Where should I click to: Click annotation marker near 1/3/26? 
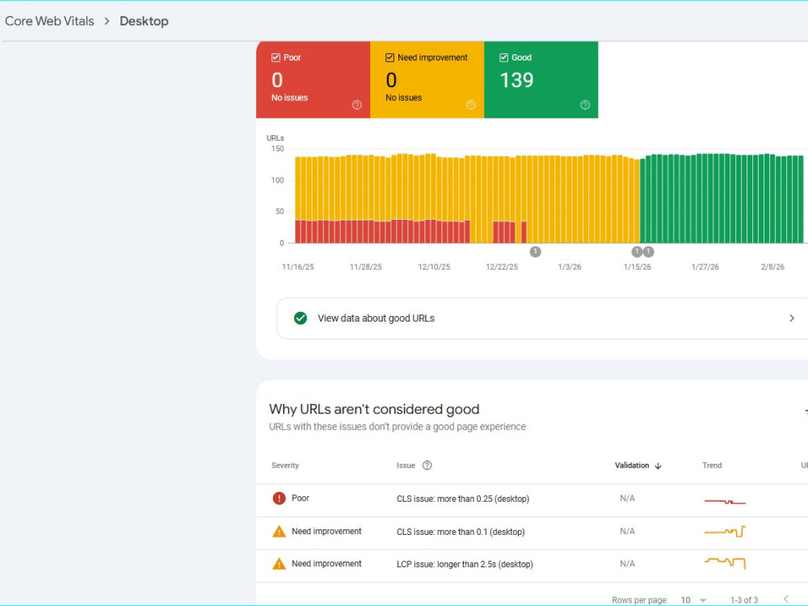(536, 251)
